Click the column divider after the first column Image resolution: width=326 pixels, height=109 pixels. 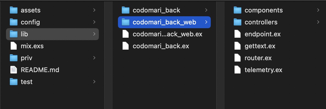108,54
